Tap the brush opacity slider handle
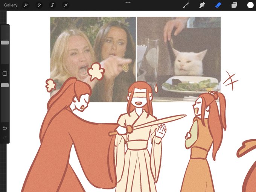Viewport: 256px width, 192px height. pos(5,85)
